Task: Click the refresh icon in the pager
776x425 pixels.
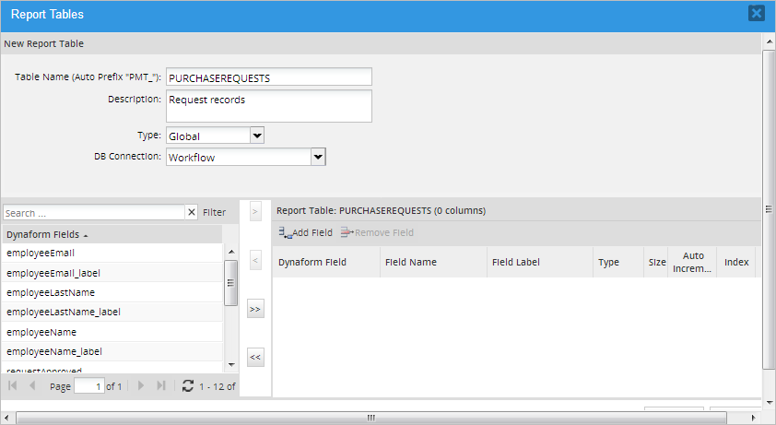Action: tap(188, 386)
